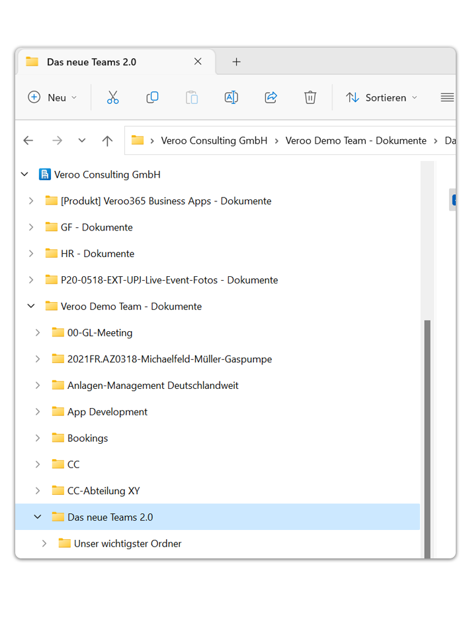
Task: Open the view layout menu icon
Action: pyautogui.click(x=447, y=97)
